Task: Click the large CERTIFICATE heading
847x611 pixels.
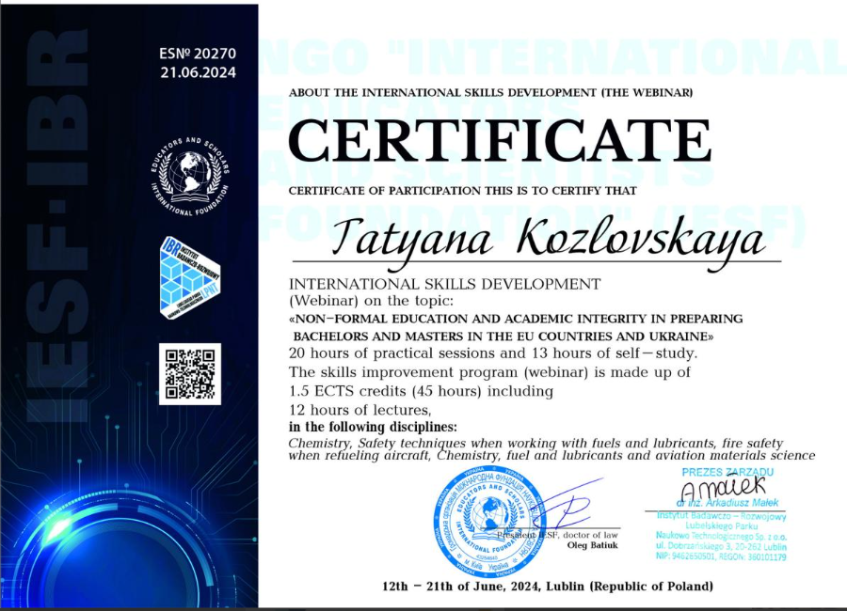Action: (x=499, y=141)
